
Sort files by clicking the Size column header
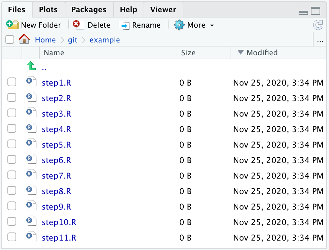(x=188, y=53)
